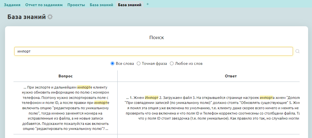Image resolution: width=312 pixels, height=138 pixels.
Task: Click the active База знаний tab
Action: pos(129,5)
